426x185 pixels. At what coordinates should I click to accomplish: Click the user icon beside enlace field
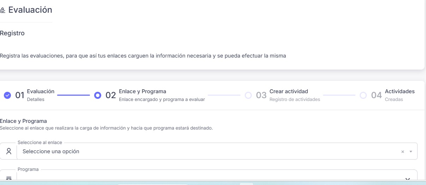[9, 151]
